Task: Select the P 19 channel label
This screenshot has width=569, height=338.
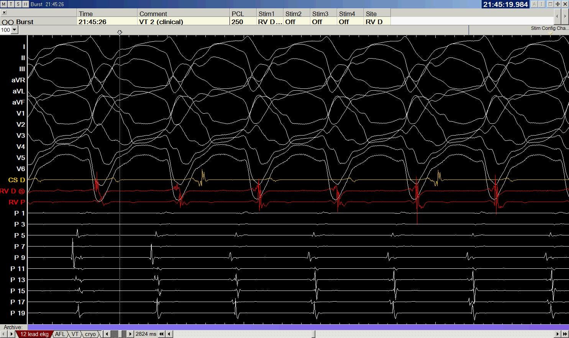Action: (18, 313)
